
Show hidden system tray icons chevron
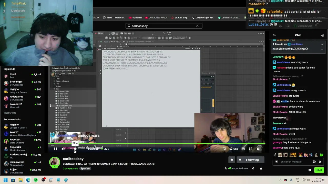(280, 180)
